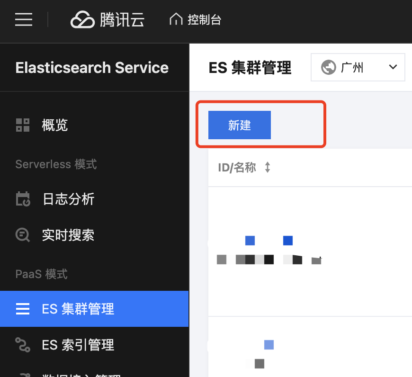Click the ES 索引管理 route icon
Image resolution: width=412 pixels, height=377 pixels.
point(23,344)
